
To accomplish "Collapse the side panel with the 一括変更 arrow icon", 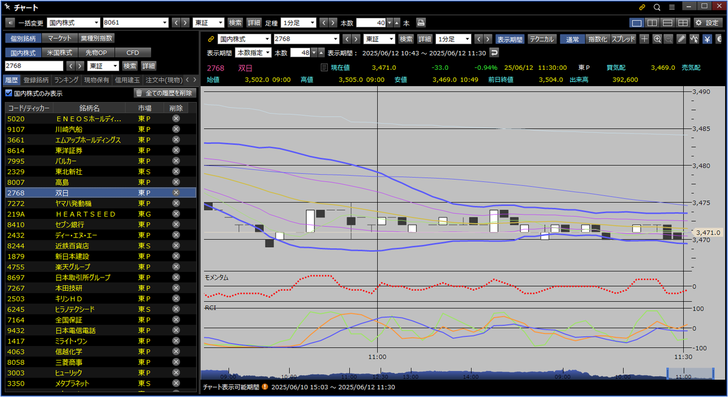I will coord(10,22).
